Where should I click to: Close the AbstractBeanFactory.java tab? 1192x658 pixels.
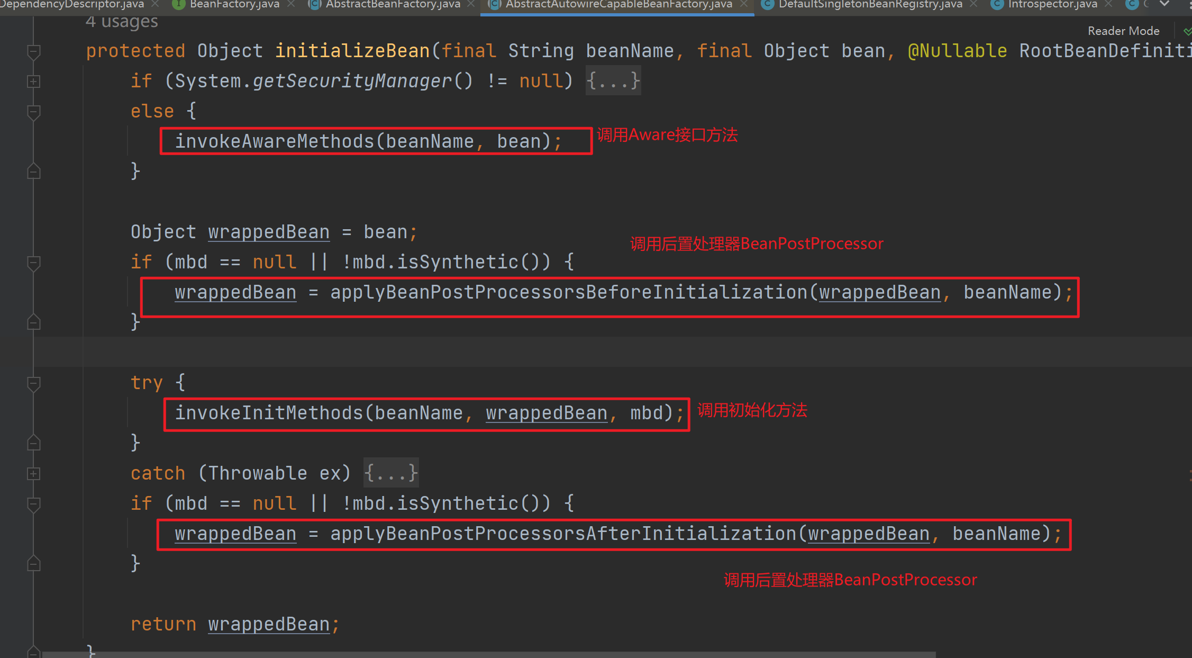click(471, 4)
